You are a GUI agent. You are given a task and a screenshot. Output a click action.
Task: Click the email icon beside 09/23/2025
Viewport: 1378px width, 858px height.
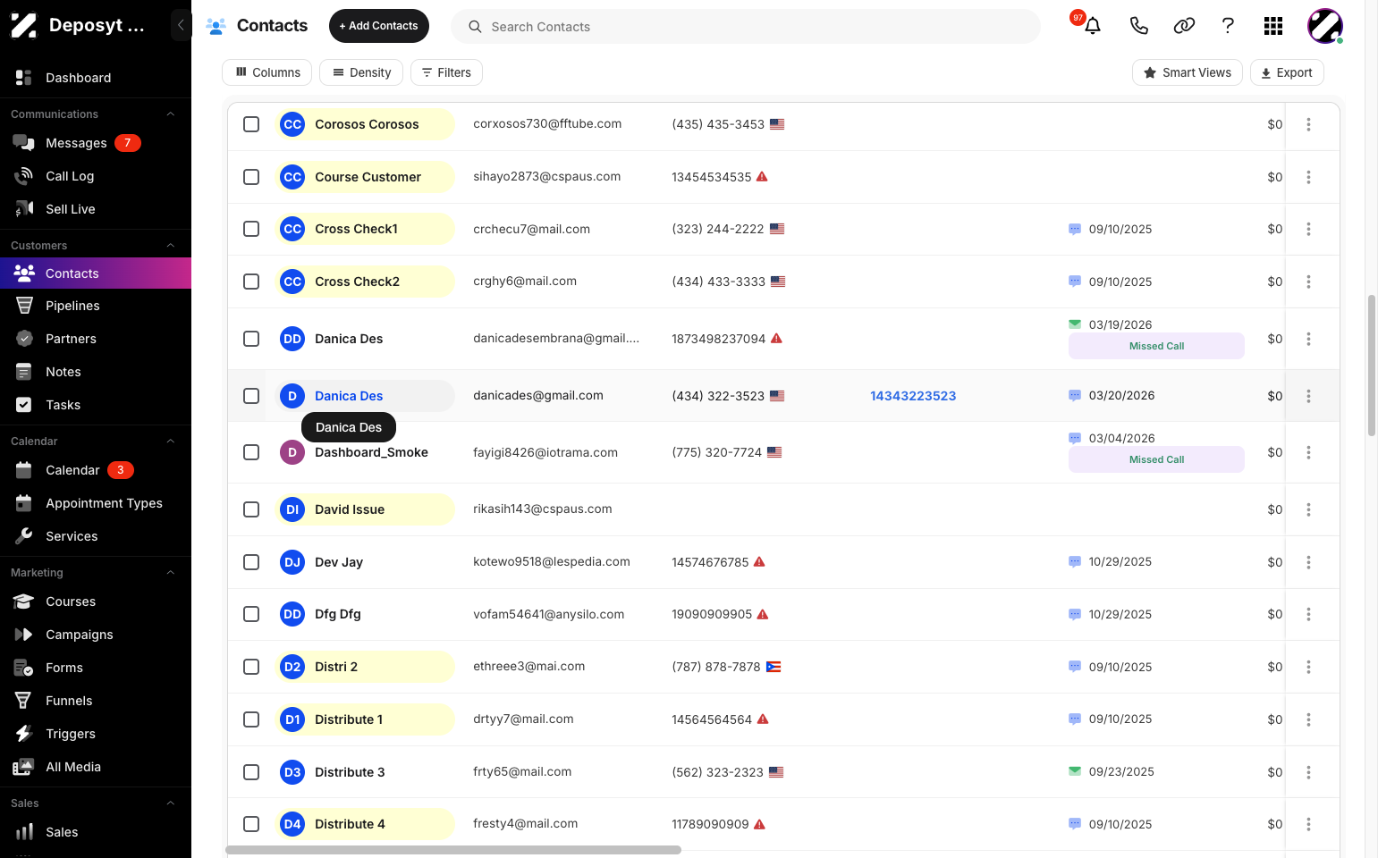click(1075, 771)
